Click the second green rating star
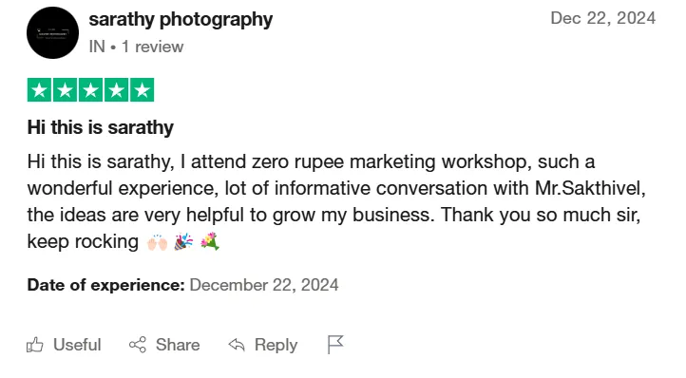Viewport: 686px width, 378px height. [x=66, y=90]
